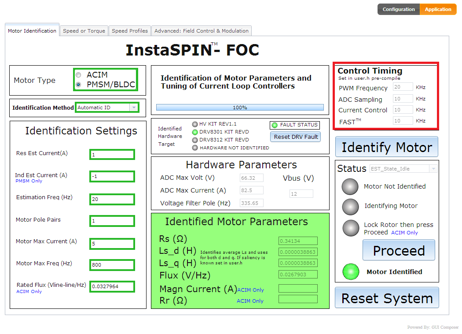
Task: Click the 'Powered By: GUI Composer' text
Action: click(x=433, y=327)
